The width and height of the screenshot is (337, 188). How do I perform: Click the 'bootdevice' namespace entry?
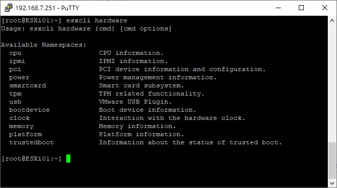(x=30, y=110)
